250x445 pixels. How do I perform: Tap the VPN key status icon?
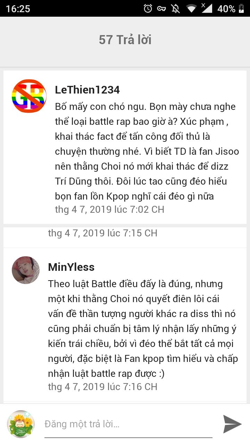click(161, 9)
